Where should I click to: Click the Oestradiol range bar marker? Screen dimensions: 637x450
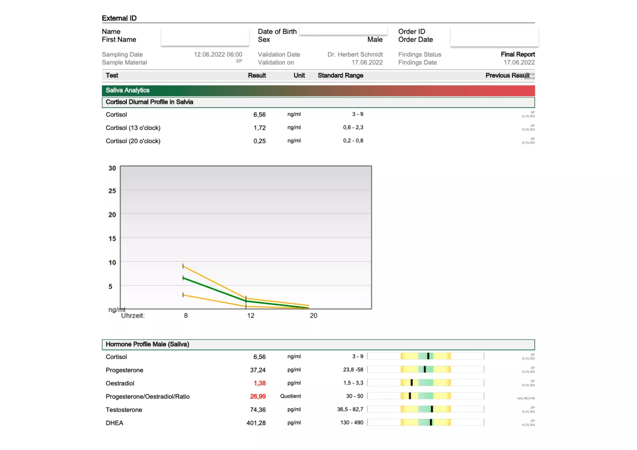[411, 383]
